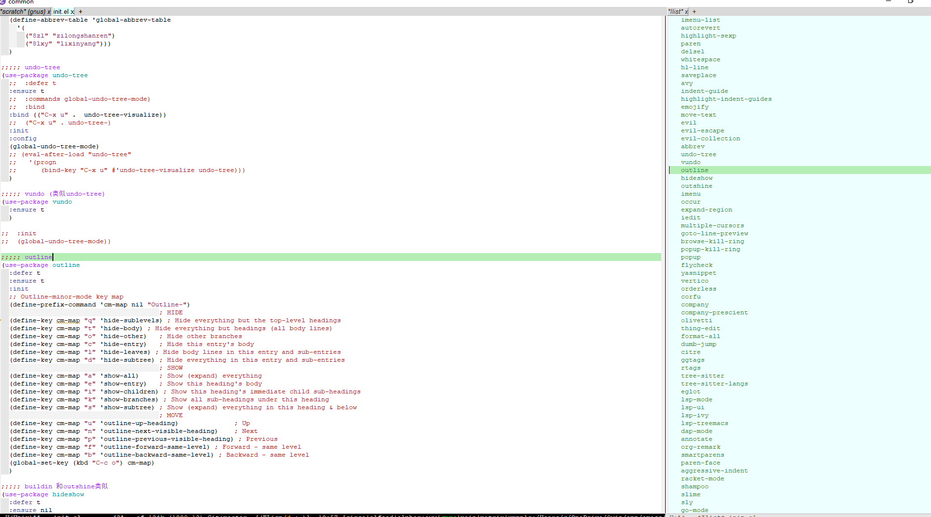Select paren entry in Ilist panel

690,43
